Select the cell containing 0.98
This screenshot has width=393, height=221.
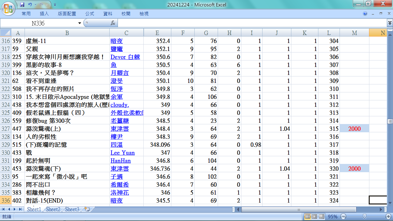[252, 145]
